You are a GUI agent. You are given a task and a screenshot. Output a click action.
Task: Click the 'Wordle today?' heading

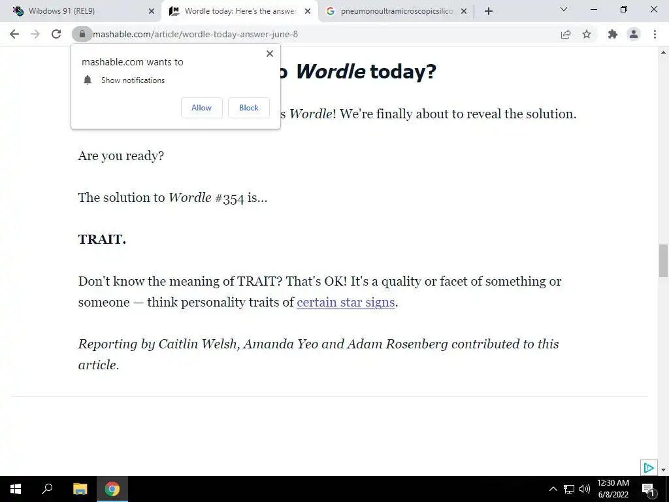(x=366, y=71)
